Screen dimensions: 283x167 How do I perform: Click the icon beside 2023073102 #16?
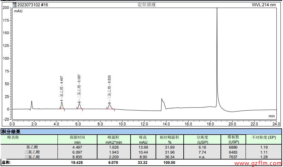pos(15,5)
